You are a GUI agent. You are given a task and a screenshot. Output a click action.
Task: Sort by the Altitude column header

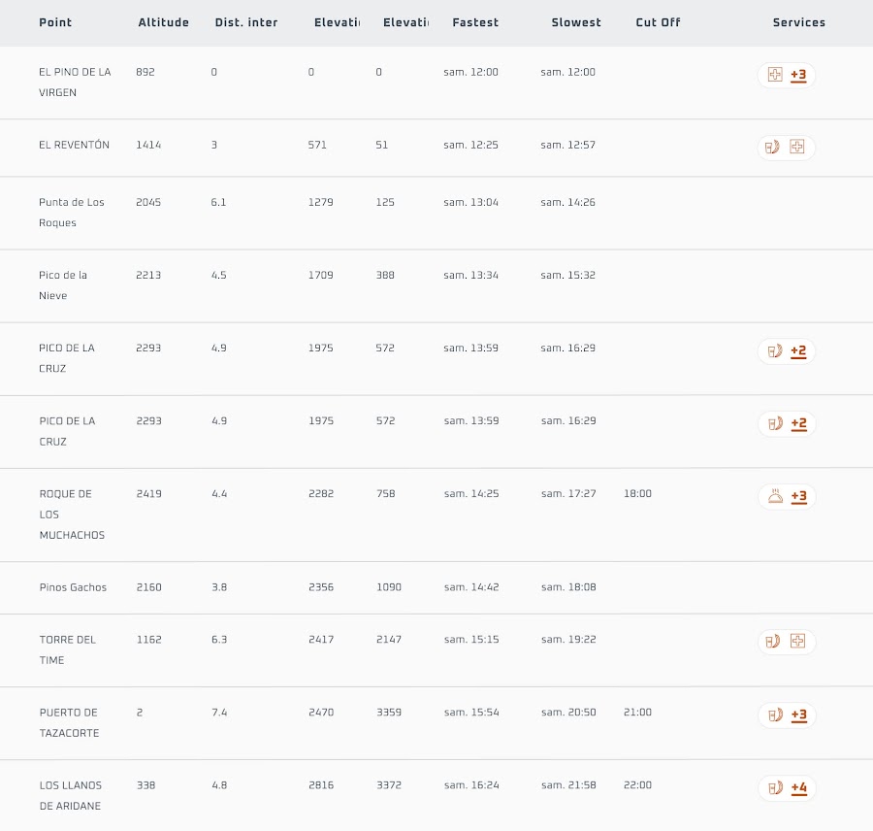(x=163, y=22)
